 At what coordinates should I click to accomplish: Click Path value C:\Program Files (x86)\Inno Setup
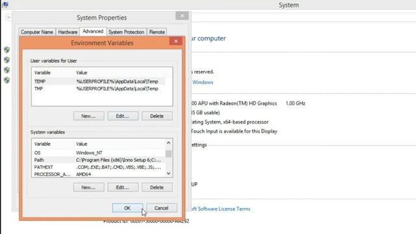click(x=118, y=160)
